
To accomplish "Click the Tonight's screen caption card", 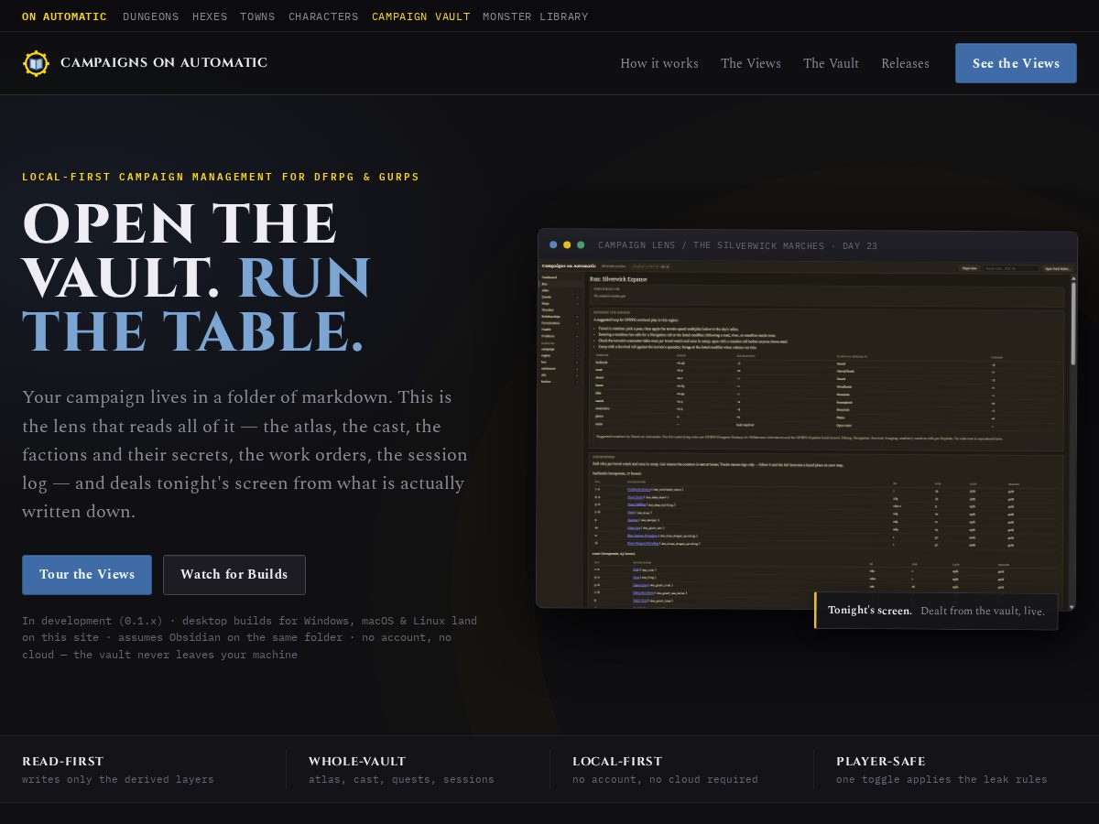I will point(936,611).
